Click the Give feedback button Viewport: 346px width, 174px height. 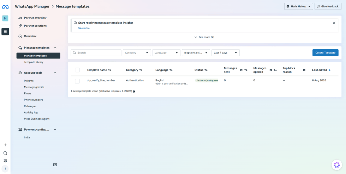click(x=328, y=6)
